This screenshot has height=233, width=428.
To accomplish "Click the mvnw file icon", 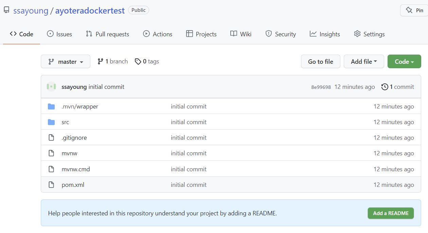I will [51, 153].
